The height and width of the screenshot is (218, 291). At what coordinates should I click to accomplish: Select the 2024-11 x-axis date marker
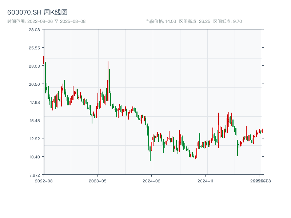[x=206, y=181]
